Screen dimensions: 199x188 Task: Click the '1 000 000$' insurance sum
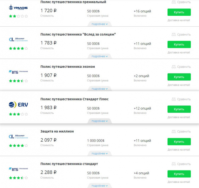[96, 140]
